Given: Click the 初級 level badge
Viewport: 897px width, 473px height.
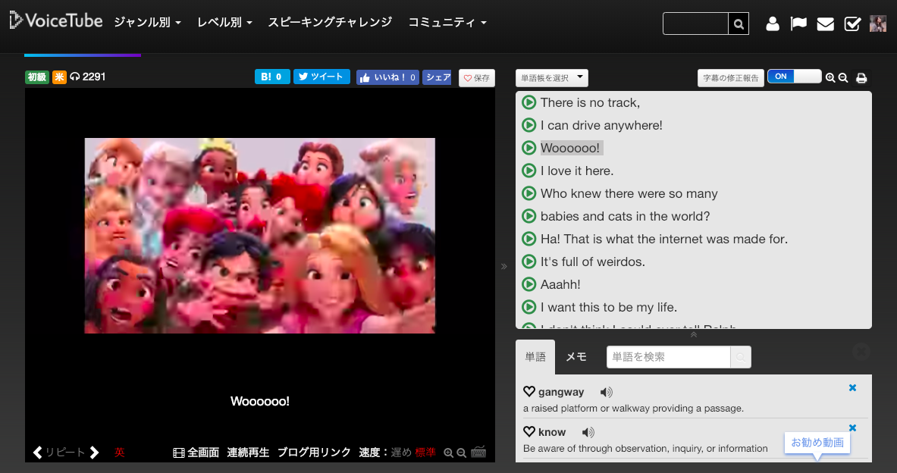Looking at the screenshot, I should [37, 77].
